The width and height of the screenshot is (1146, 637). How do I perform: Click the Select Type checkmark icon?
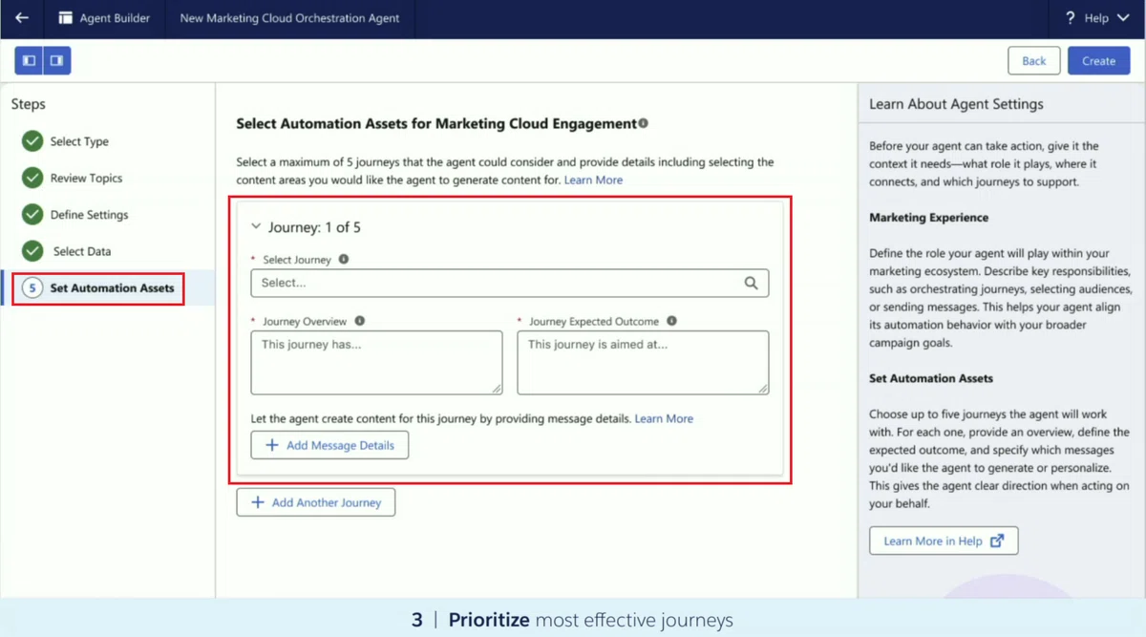[33, 141]
